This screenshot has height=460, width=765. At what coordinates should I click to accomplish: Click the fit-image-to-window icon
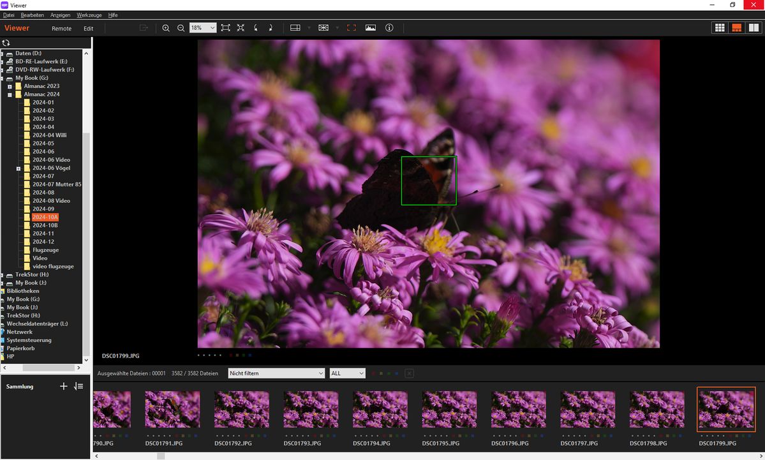(226, 28)
